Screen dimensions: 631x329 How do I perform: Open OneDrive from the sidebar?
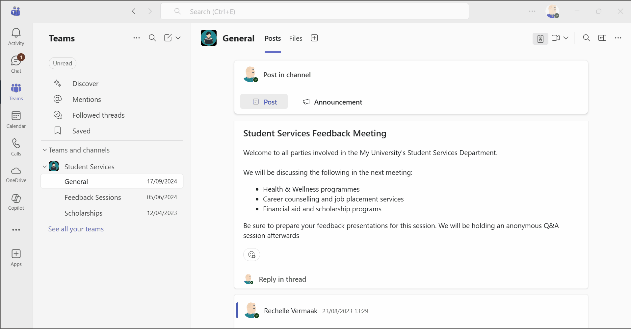16,174
